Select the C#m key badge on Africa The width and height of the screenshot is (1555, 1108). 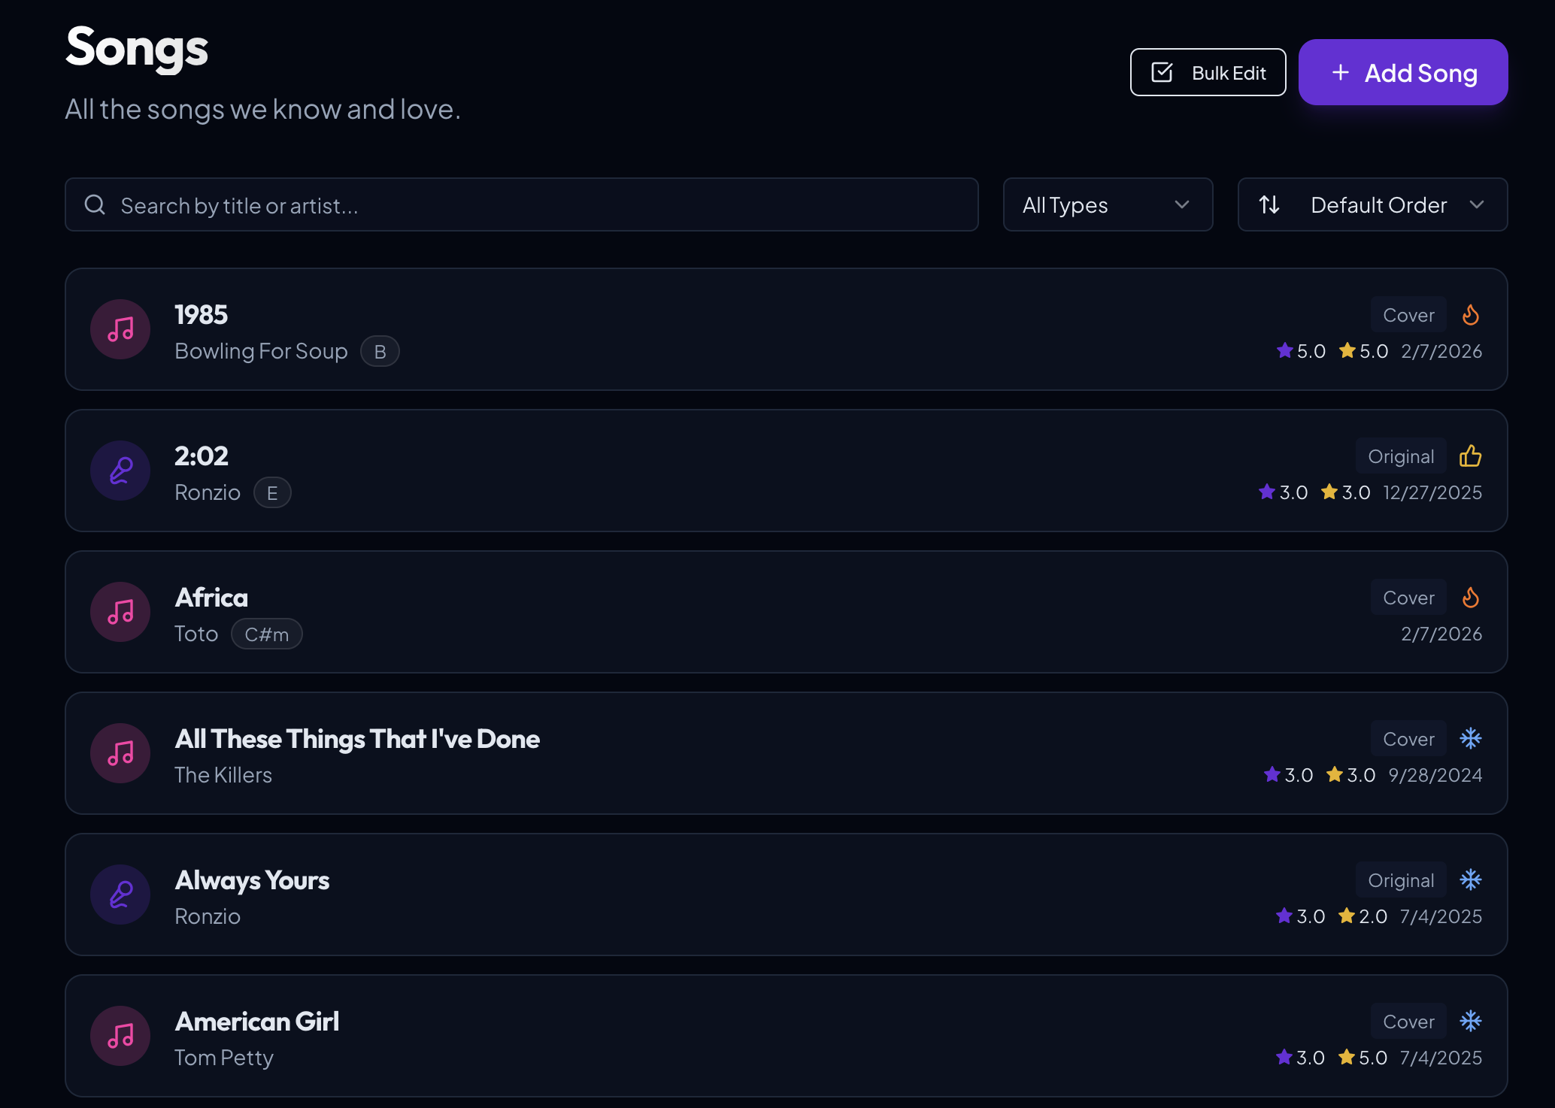[266, 633]
